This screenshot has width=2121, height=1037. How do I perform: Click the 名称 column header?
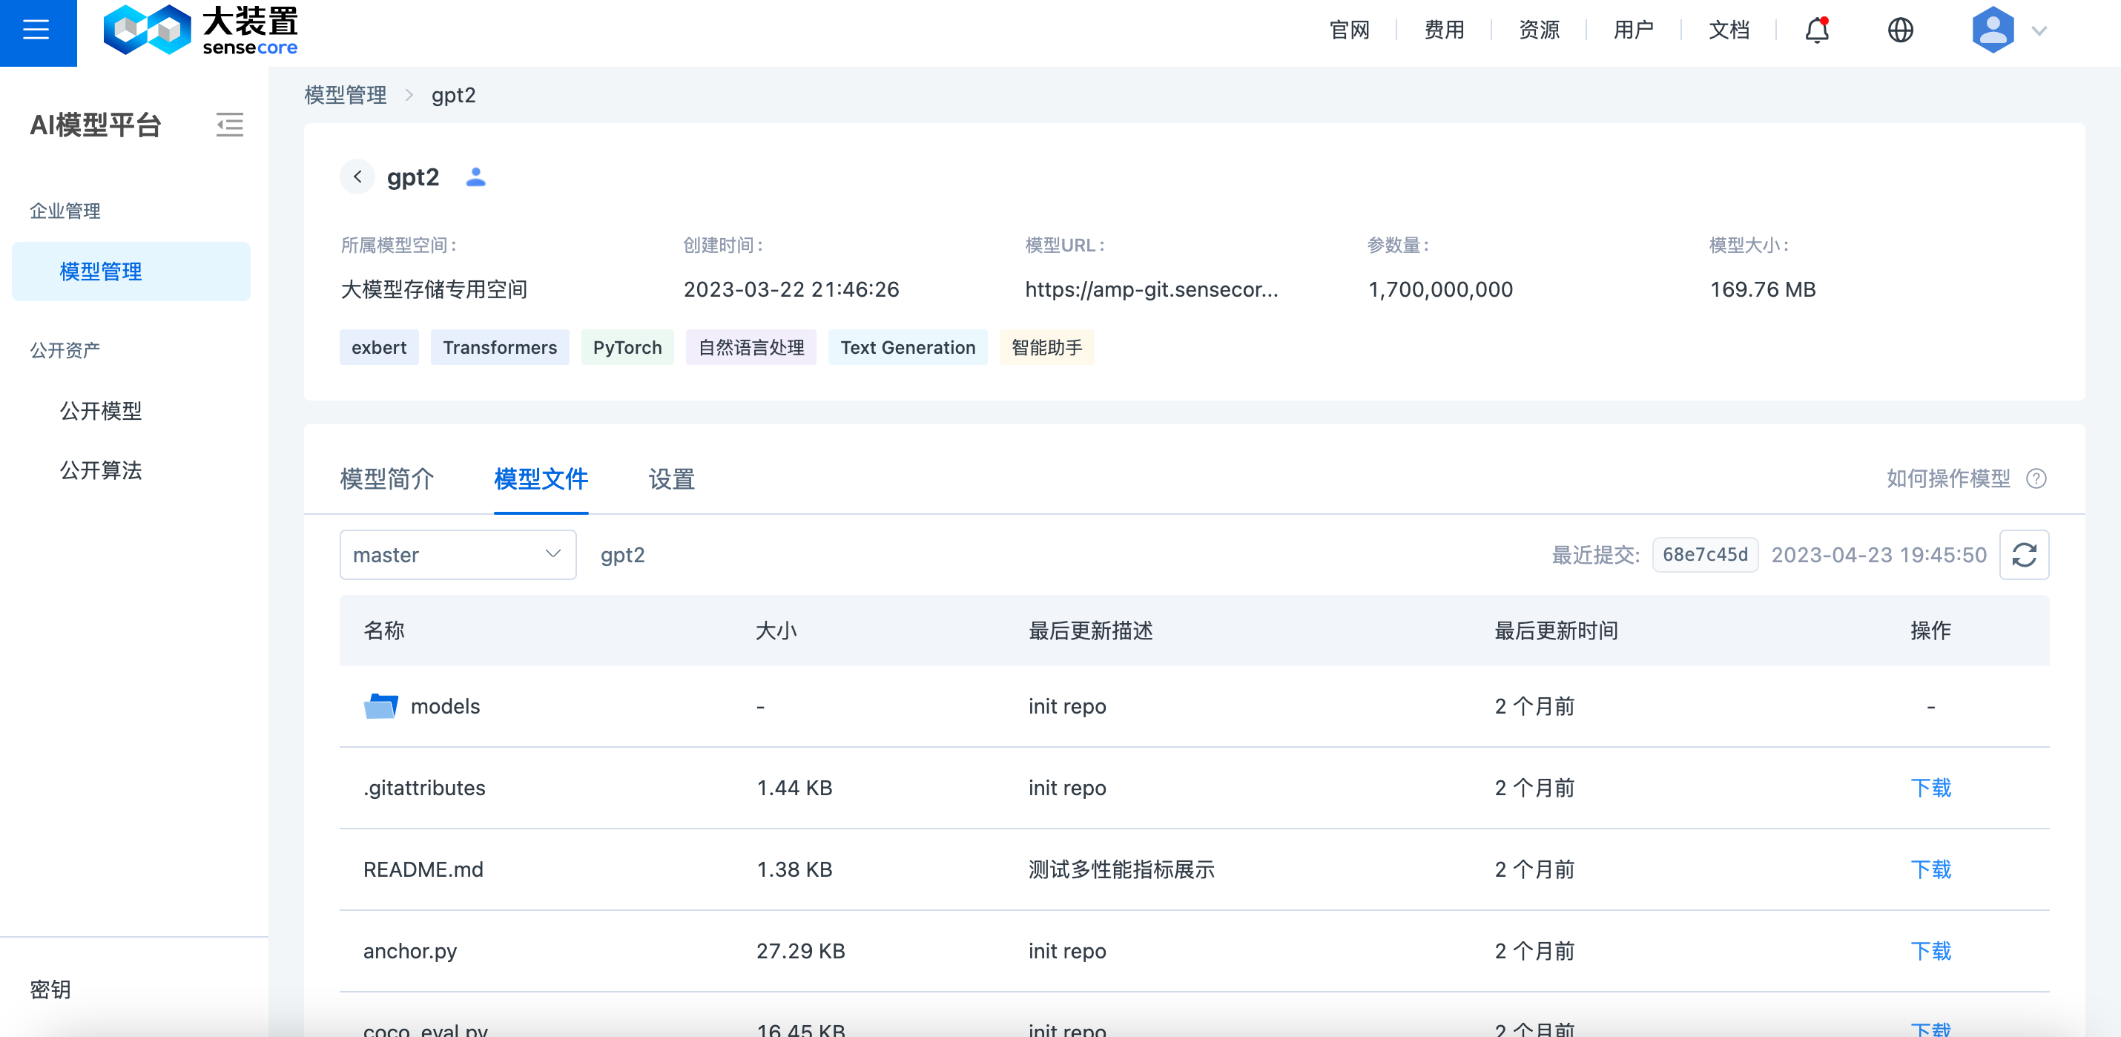click(x=383, y=631)
